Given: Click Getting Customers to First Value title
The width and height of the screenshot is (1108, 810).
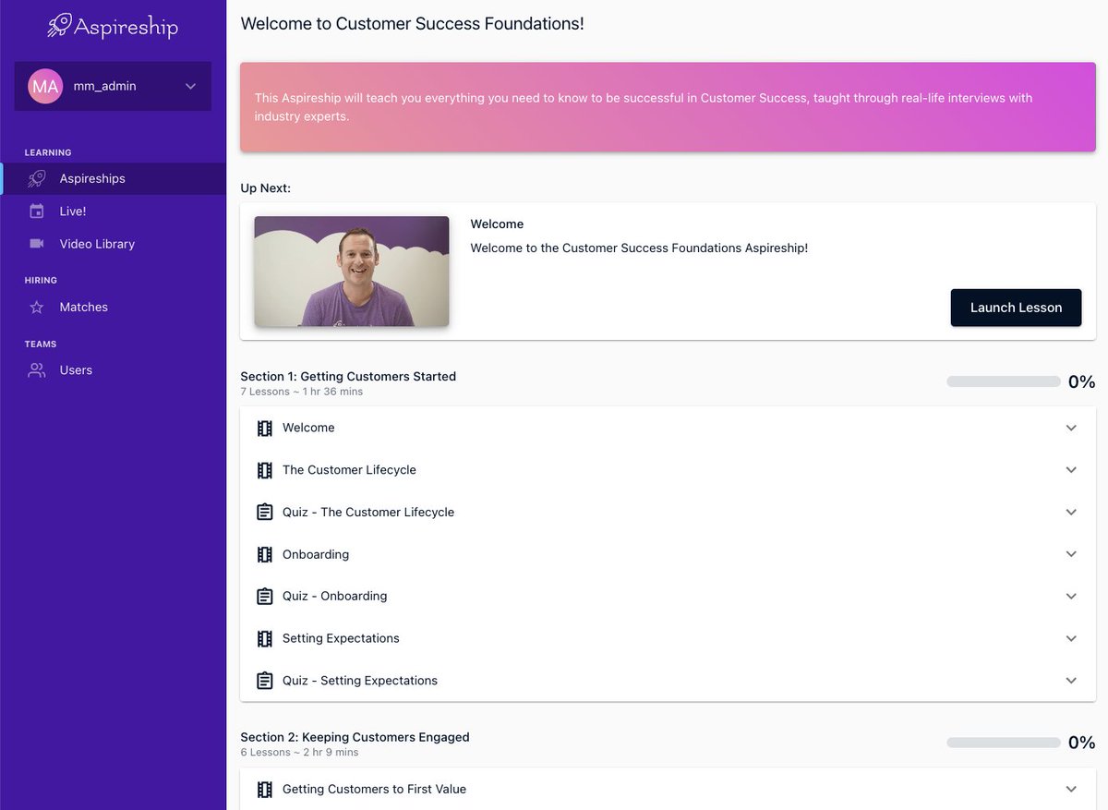Looking at the screenshot, I should pyautogui.click(x=374, y=789).
